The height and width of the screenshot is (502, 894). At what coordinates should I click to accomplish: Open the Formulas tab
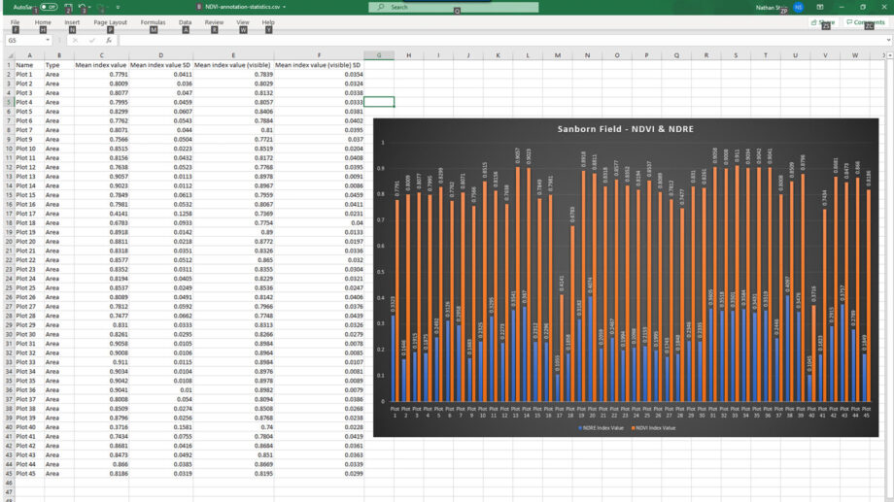click(x=153, y=22)
